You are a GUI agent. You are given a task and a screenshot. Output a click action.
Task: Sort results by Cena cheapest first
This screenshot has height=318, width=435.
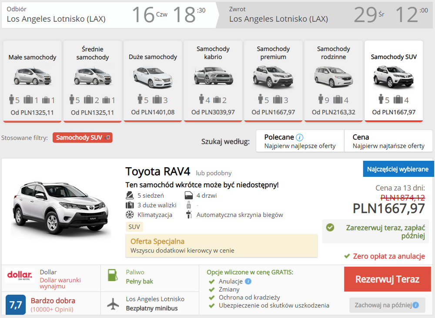pos(388,141)
